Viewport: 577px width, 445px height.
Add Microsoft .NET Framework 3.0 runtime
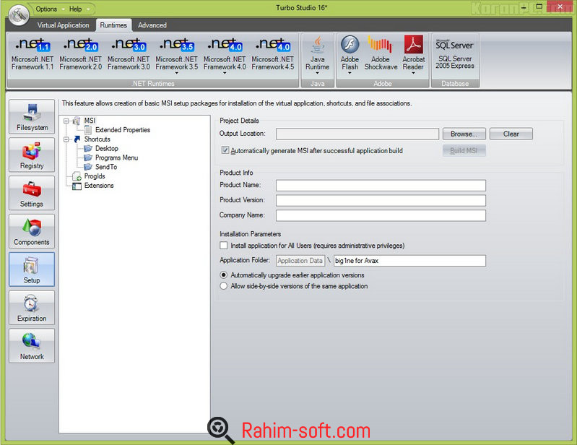[129, 54]
